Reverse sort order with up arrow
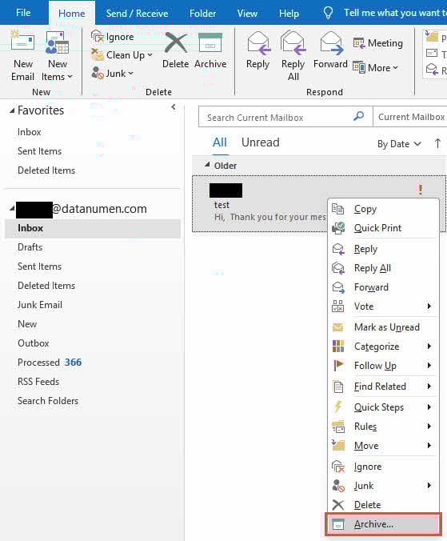The image size is (447, 541). click(437, 143)
